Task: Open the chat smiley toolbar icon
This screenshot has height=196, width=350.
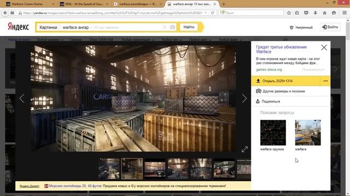Action: [x=334, y=13]
